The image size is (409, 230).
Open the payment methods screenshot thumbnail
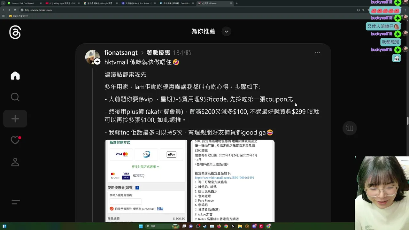(146, 181)
